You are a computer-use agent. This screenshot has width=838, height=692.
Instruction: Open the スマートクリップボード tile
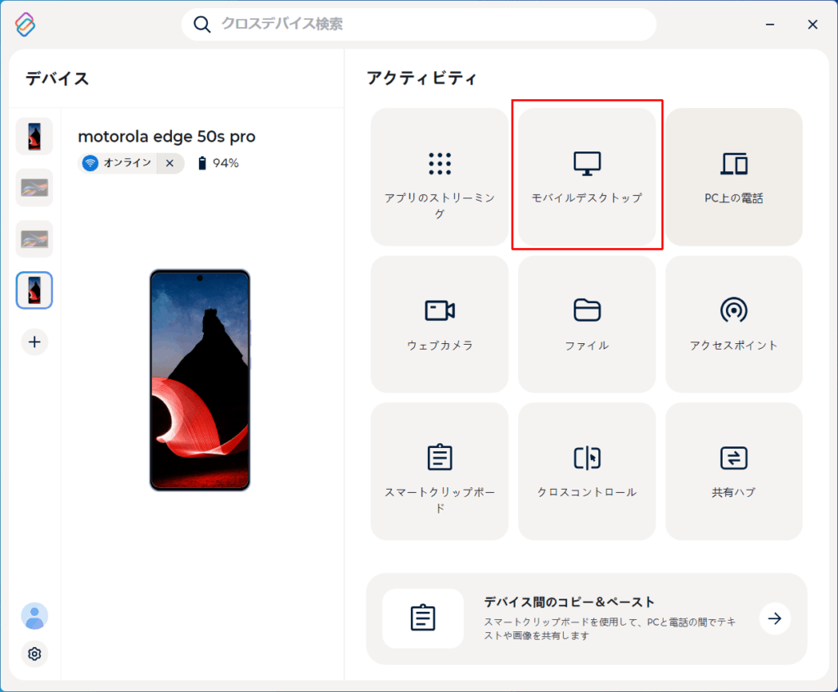439,471
